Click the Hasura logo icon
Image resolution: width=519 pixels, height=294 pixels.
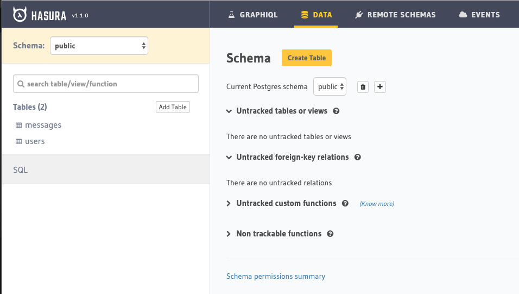[20, 15]
